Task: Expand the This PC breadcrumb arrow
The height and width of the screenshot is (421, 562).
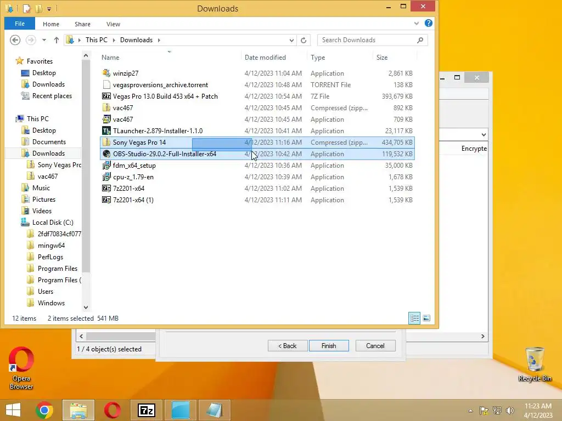Action: (114, 40)
